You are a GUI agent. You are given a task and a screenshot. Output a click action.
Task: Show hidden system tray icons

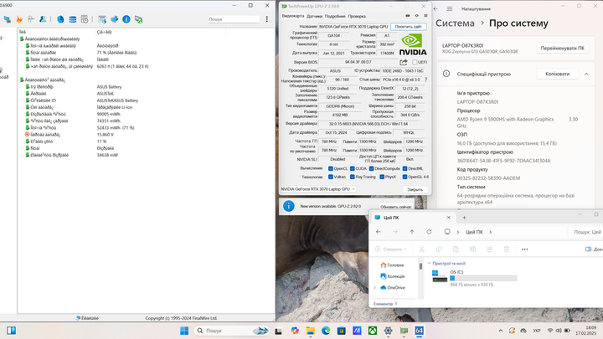[x=500, y=331]
